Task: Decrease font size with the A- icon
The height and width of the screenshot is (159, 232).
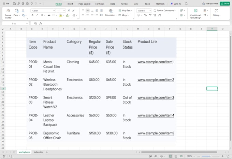Action: (x=74, y=11)
